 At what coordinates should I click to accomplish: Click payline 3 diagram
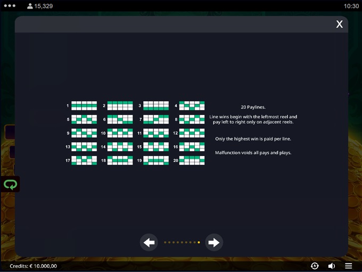tap(156, 105)
